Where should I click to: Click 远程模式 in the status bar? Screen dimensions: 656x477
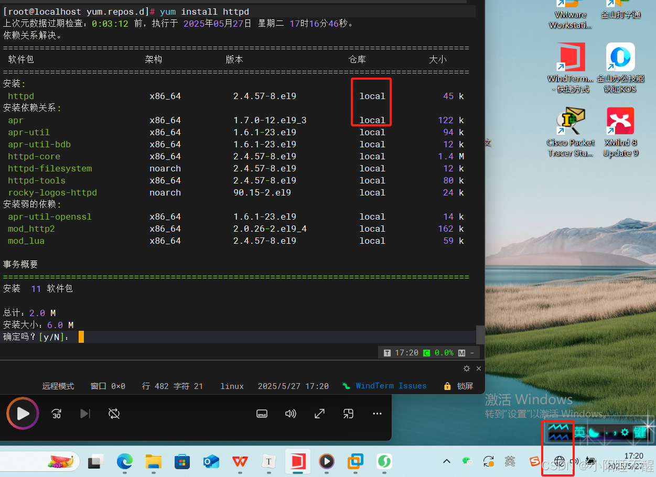(x=58, y=386)
